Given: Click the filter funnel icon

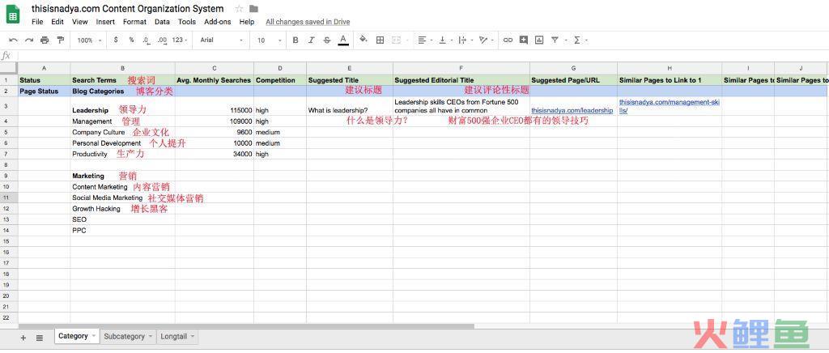Looking at the screenshot, I should tap(555, 40).
